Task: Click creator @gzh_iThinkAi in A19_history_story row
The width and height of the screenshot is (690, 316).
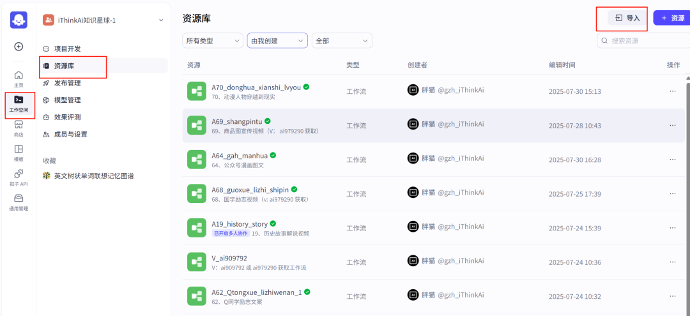Action: coord(460,227)
